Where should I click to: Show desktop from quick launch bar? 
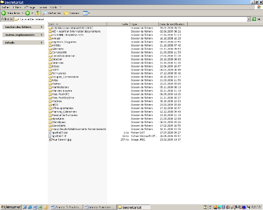pos(25,207)
